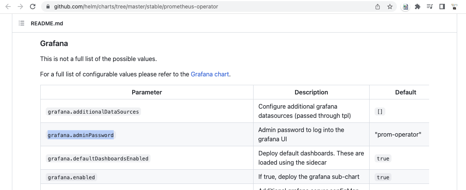Viewport: 466px width, 190px height.
Task: Click the URL in the address bar
Action: [136, 7]
